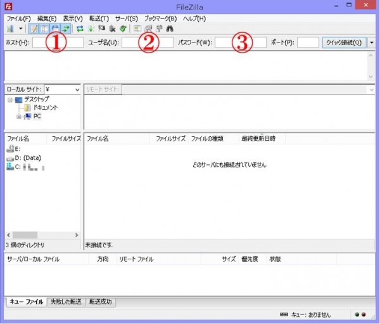
Task: Click the 優先度 queue column header
Action: click(252, 259)
